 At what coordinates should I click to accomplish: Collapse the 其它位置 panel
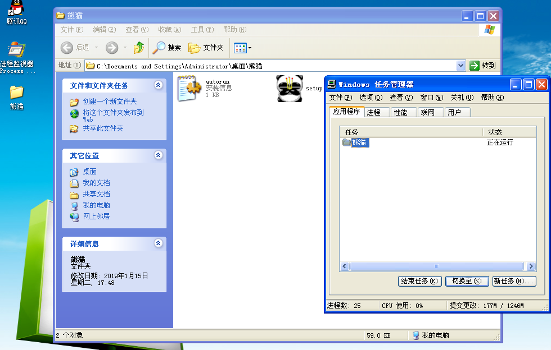point(158,155)
